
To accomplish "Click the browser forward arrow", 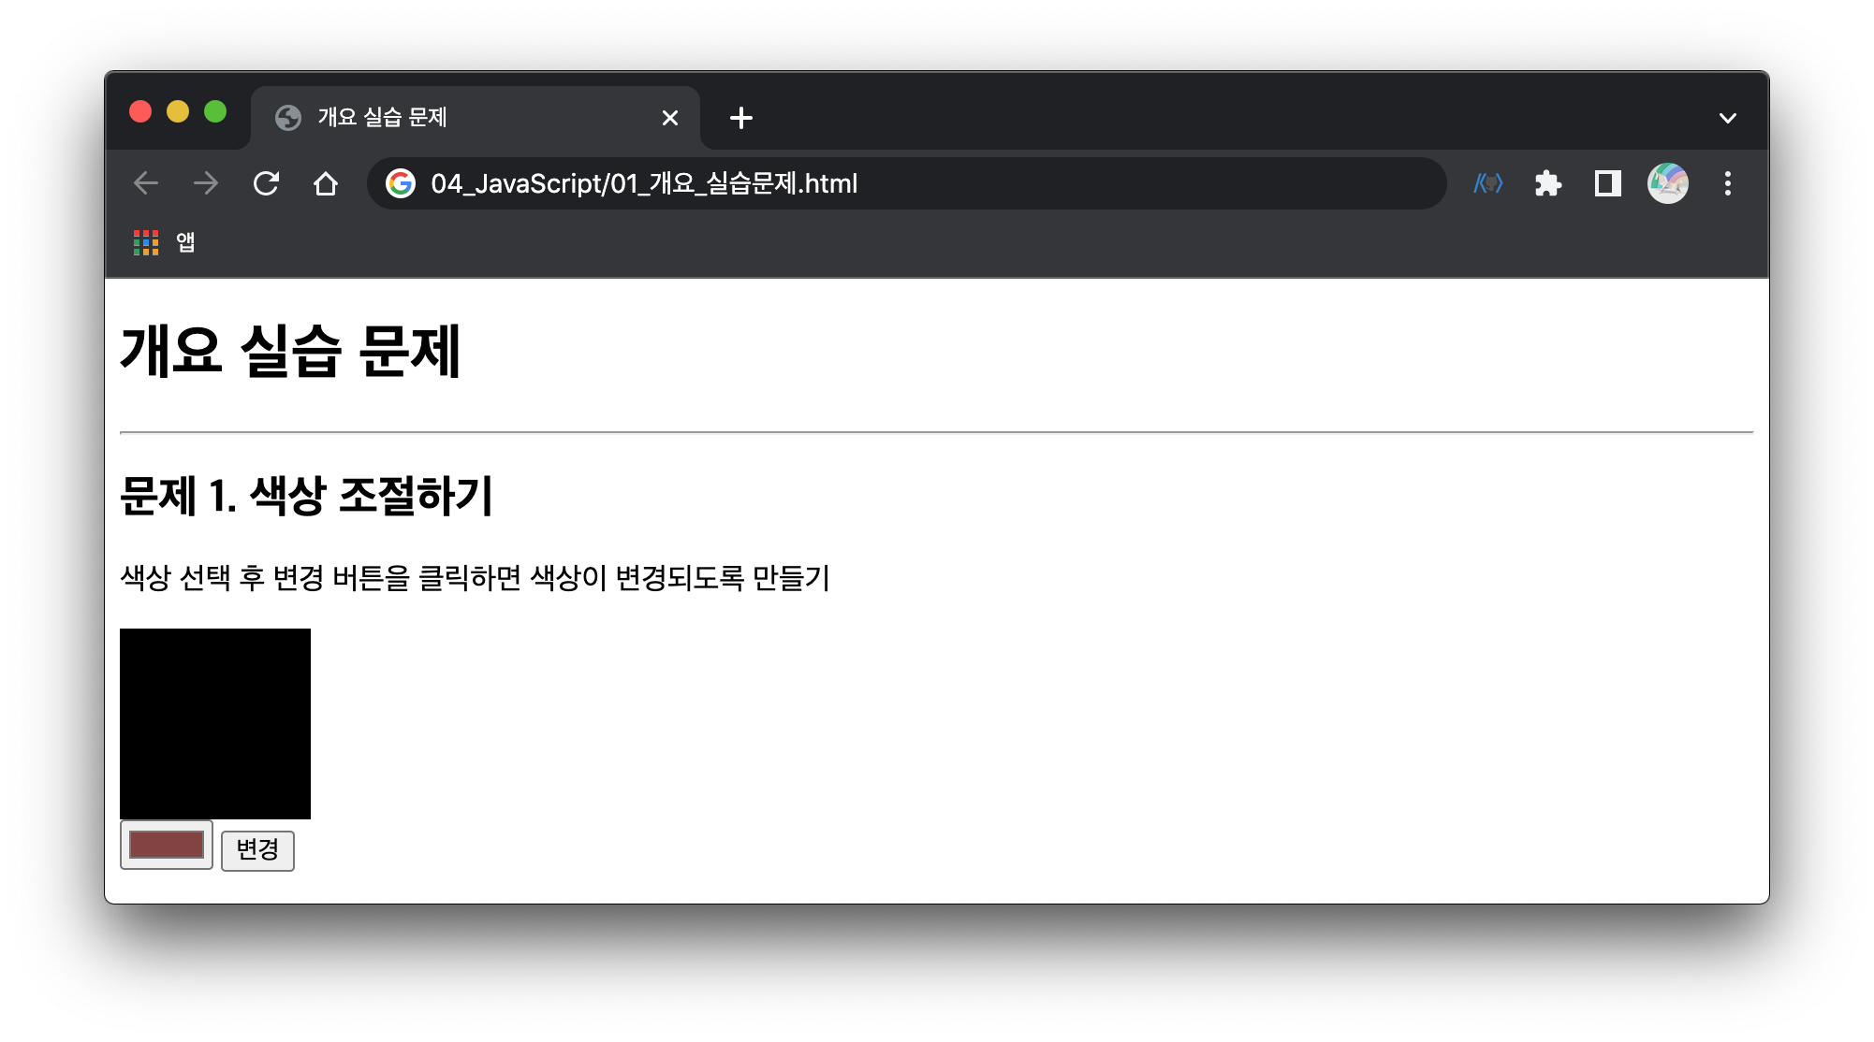I will pyautogui.click(x=206, y=183).
